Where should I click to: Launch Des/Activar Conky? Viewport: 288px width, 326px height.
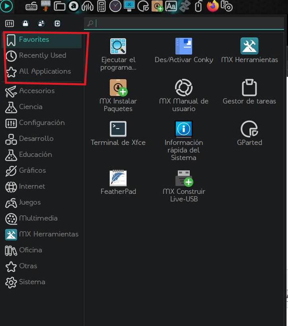point(184,51)
